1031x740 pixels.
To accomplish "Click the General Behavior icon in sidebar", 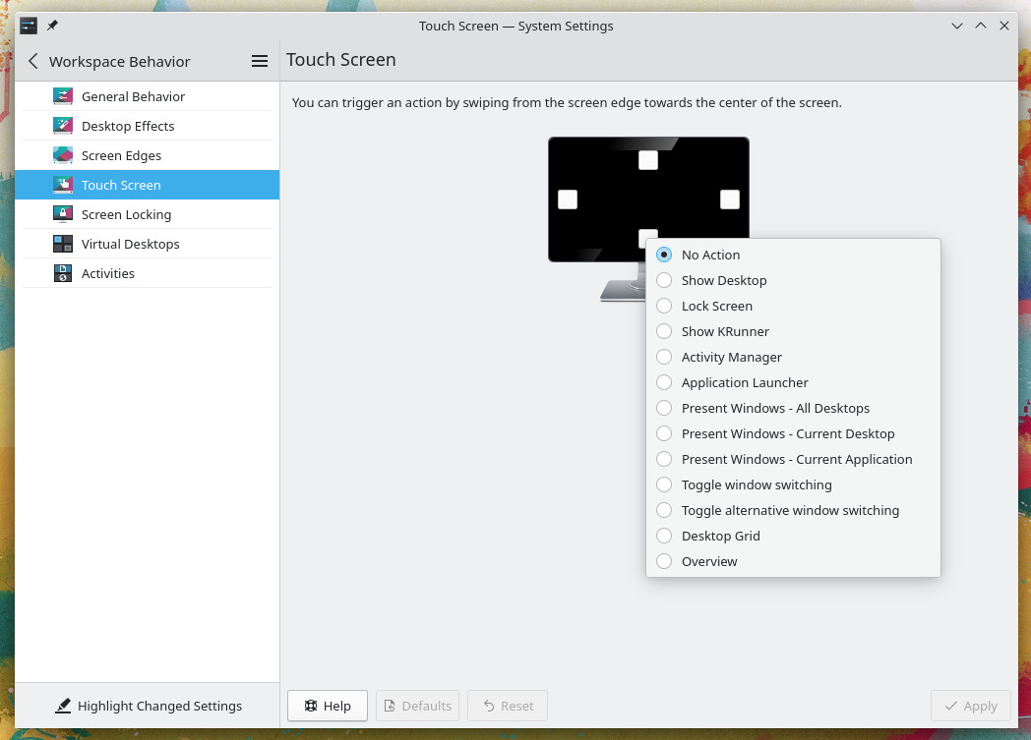I will 63,96.
